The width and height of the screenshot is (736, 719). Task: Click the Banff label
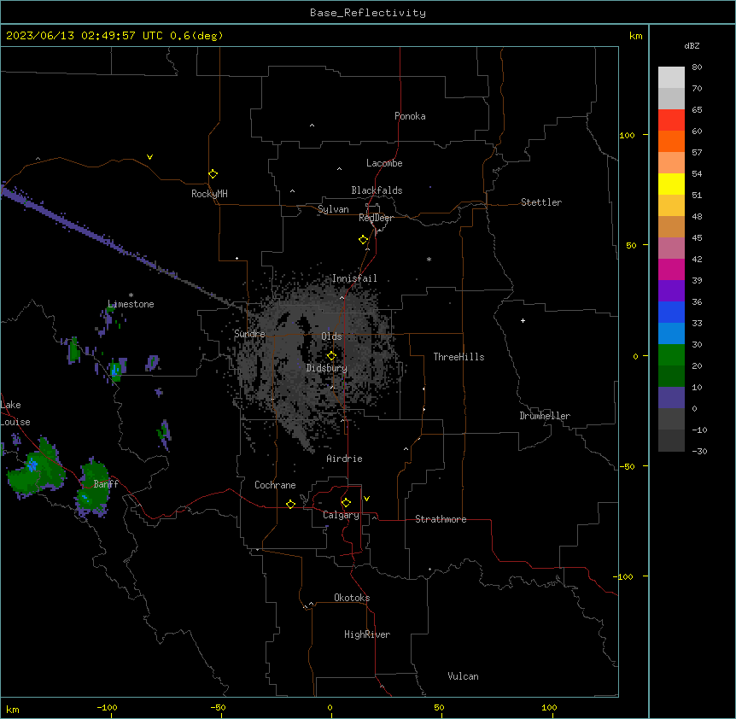106,484
